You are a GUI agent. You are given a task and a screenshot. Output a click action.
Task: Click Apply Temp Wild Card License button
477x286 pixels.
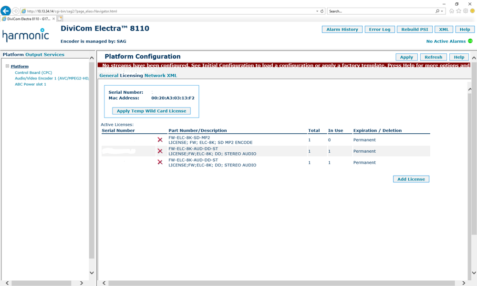point(152,111)
